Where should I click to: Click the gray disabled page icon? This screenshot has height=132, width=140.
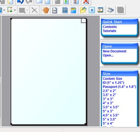pos(121,10)
